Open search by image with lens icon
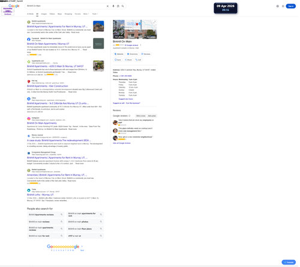The width and height of the screenshot is (300, 267). tap(119, 6)
